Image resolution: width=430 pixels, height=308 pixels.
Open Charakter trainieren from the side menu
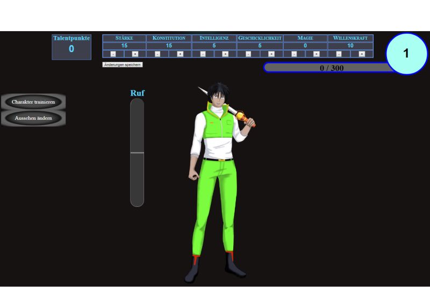pyautogui.click(x=33, y=102)
